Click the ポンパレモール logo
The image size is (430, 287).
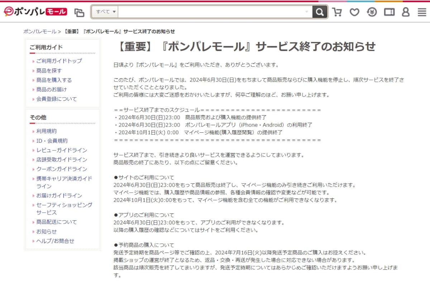[x=35, y=12]
